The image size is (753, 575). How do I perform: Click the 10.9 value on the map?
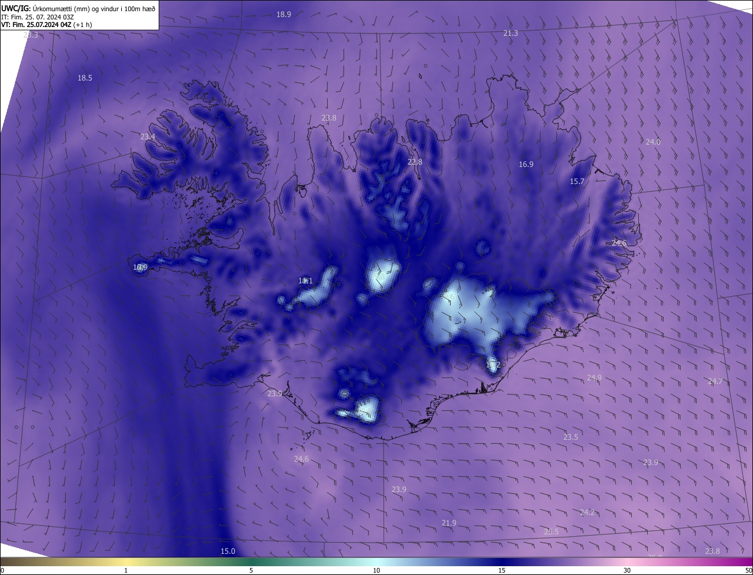pos(140,268)
